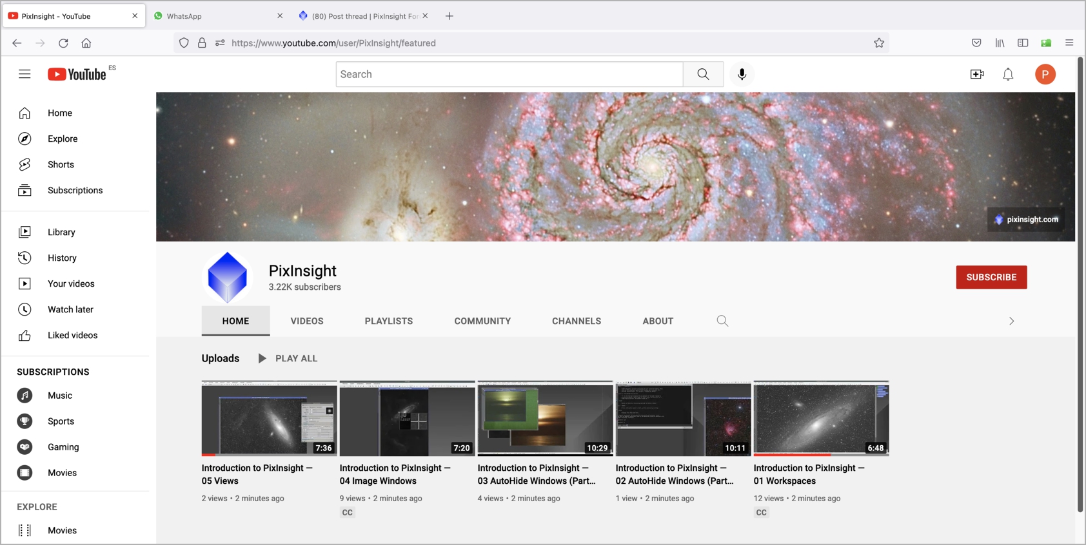Select the HOME channel tab
The height and width of the screenshot is (545, 1086).
click(235, 321)
